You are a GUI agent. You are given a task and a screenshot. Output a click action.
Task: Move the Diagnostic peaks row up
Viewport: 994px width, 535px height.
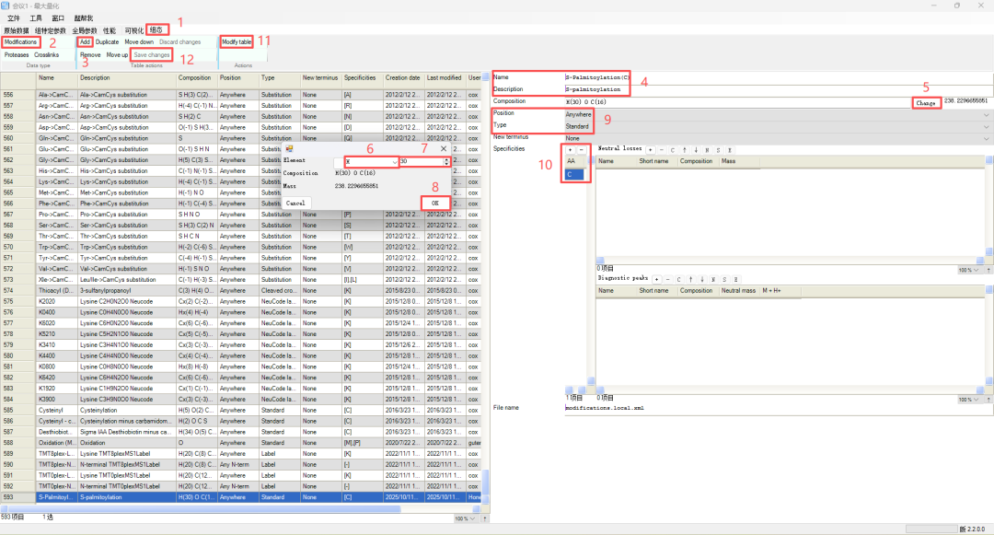690,280
